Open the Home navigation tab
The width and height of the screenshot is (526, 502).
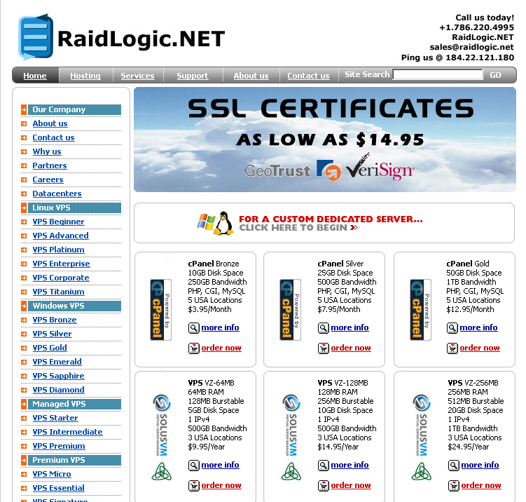click(35, 76)
